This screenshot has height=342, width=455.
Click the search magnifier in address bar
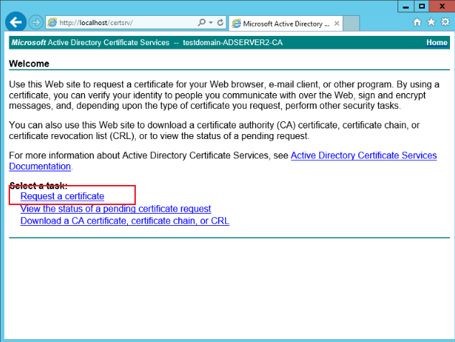click(202, 22)
